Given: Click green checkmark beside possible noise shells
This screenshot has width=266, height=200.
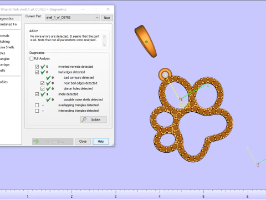Looking at the screenshot, I should (48, 100).
